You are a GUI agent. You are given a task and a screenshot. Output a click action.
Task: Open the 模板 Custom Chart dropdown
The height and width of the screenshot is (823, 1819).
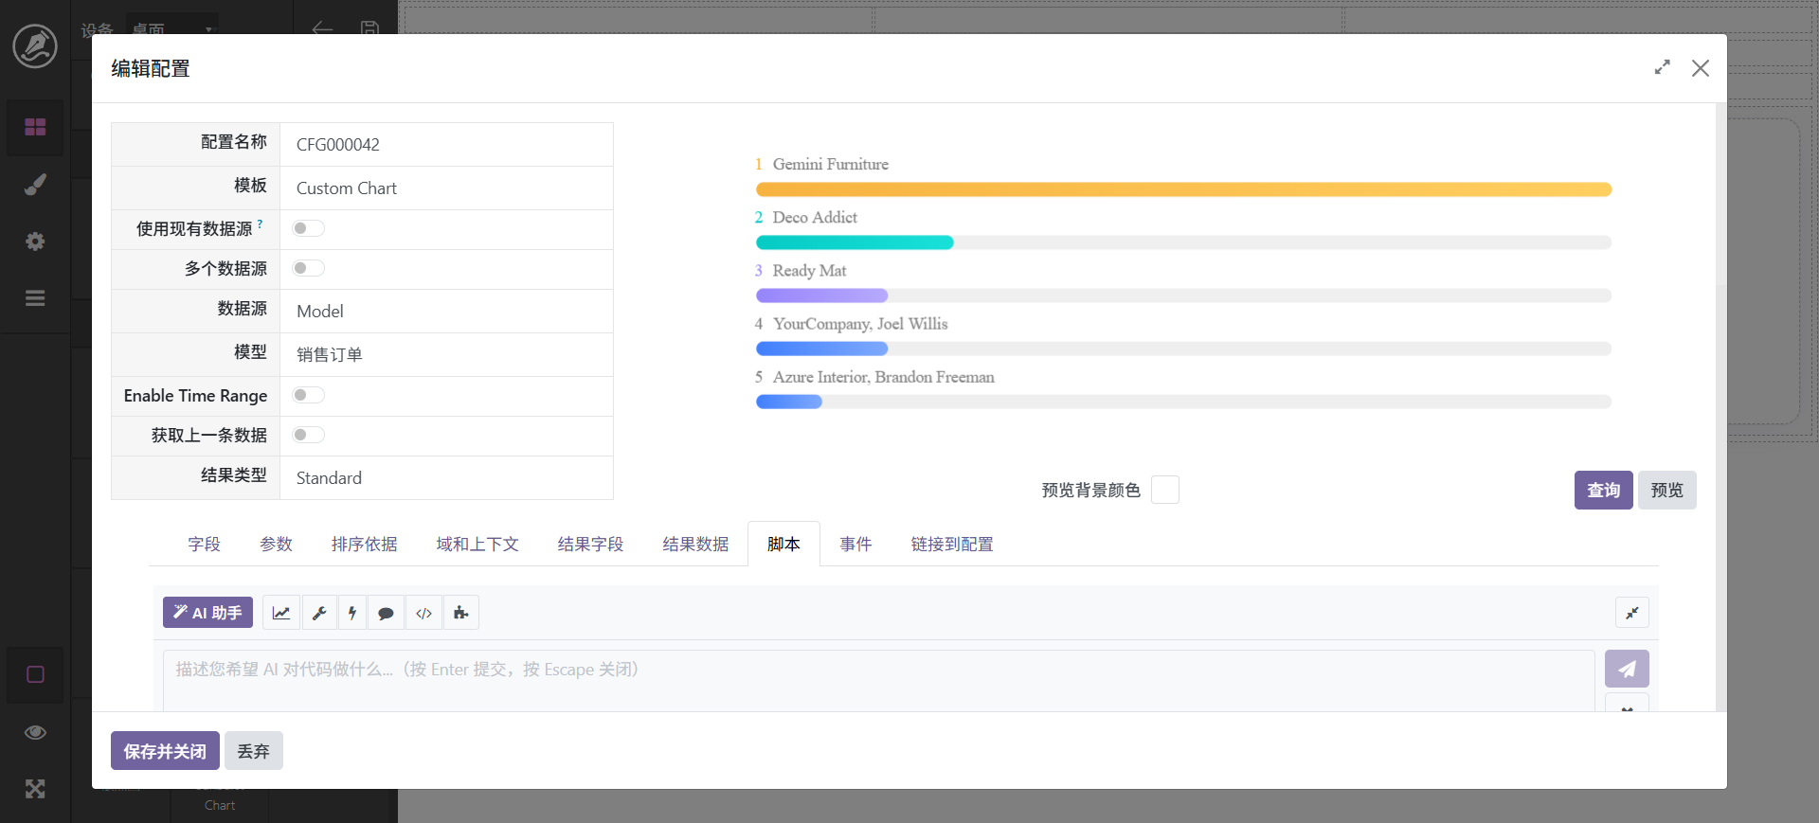pyautogui.click(x=445, y=188)
